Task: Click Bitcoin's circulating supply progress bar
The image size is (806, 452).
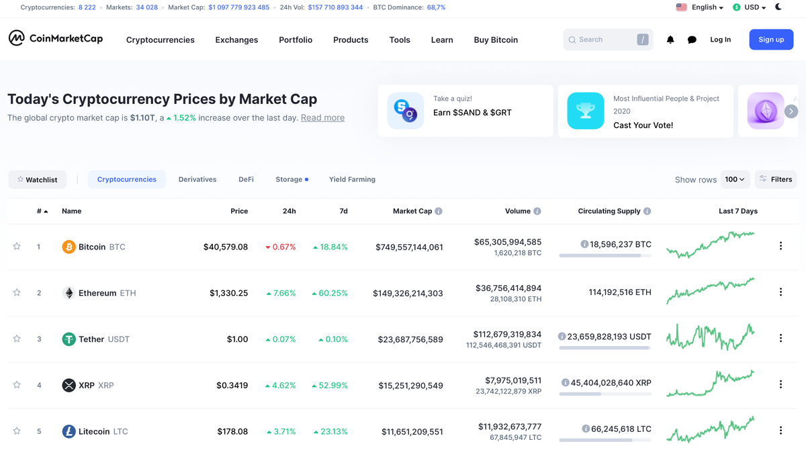Action: pyautogui.click(x=604, y=254)
